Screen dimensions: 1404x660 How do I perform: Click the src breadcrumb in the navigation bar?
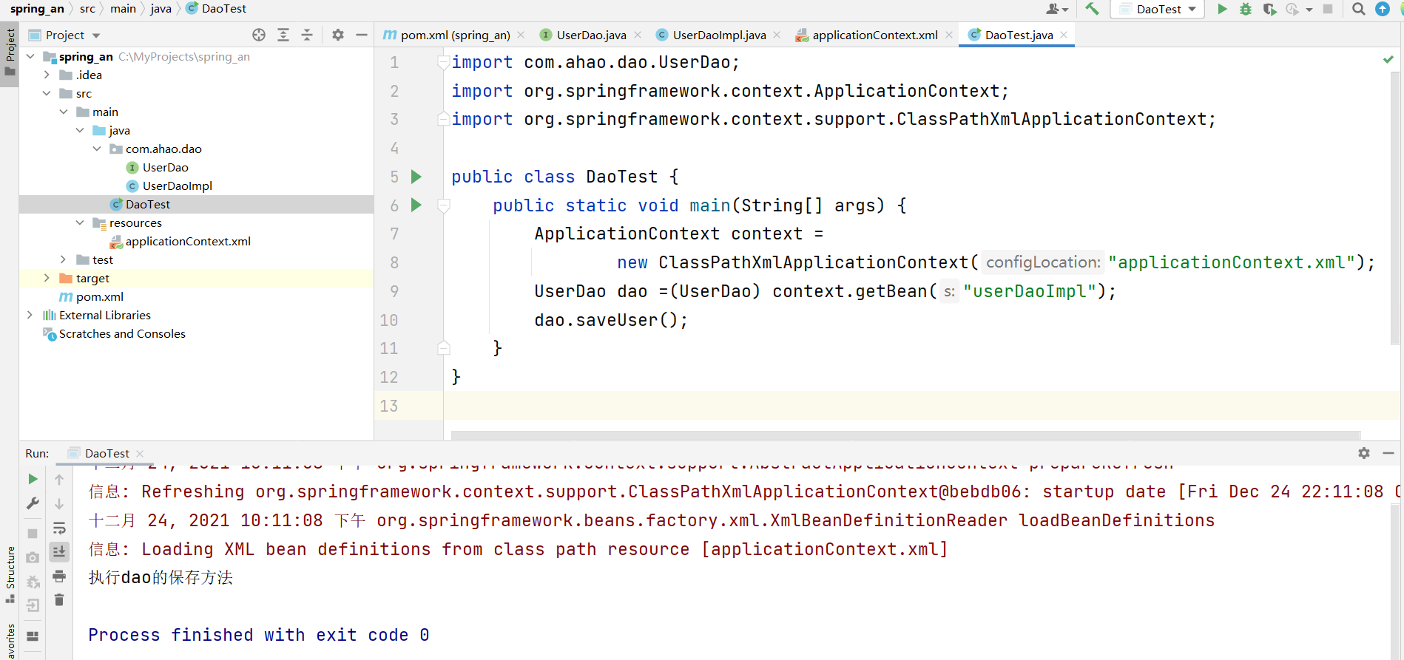point(87,9)
